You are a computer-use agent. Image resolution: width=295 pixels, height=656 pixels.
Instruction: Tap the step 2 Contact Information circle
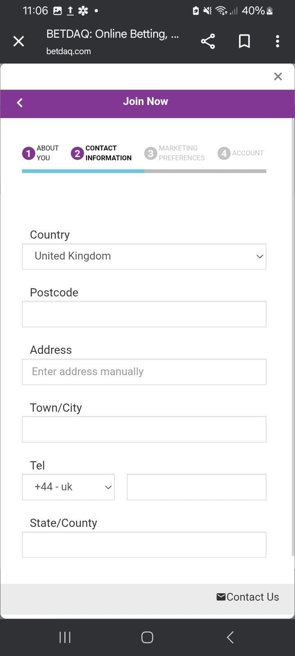click(x=77, y=153)
